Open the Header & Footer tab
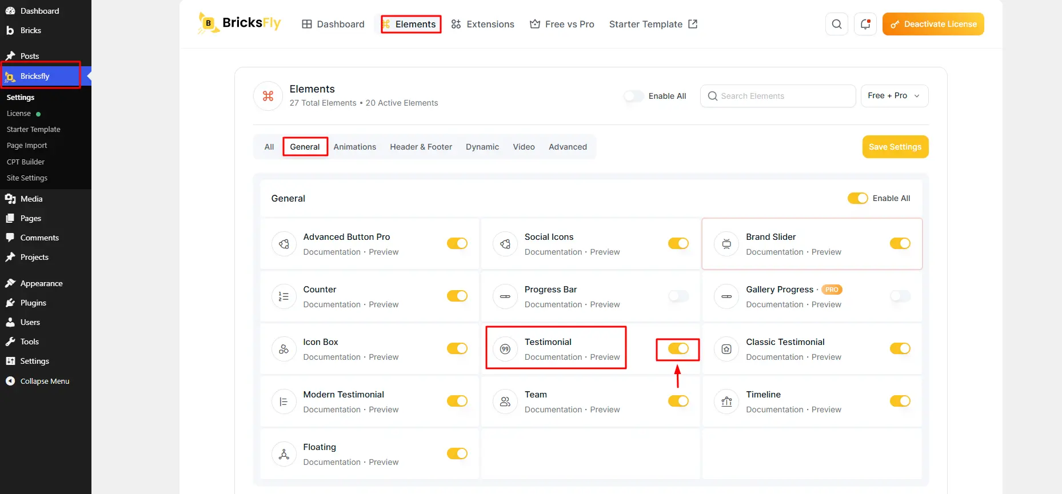This screenshot has width=1062, height=494. (x=421, y=147)
